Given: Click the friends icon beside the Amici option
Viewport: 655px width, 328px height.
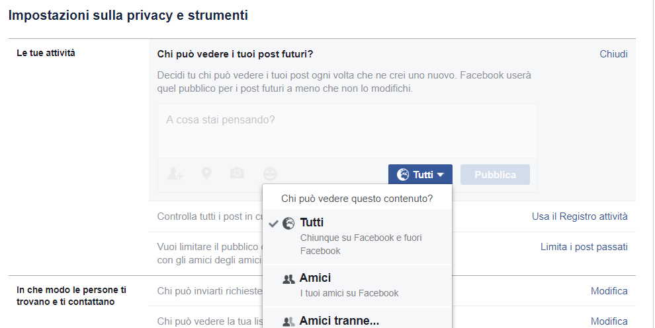Looking at the screenshot, I should tap(288, 279).
